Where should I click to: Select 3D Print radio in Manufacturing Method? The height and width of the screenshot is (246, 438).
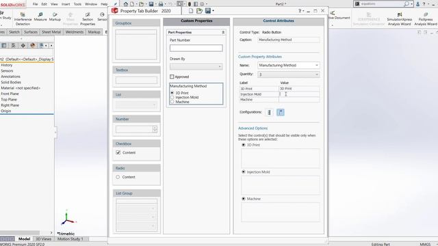click(172, 93)
